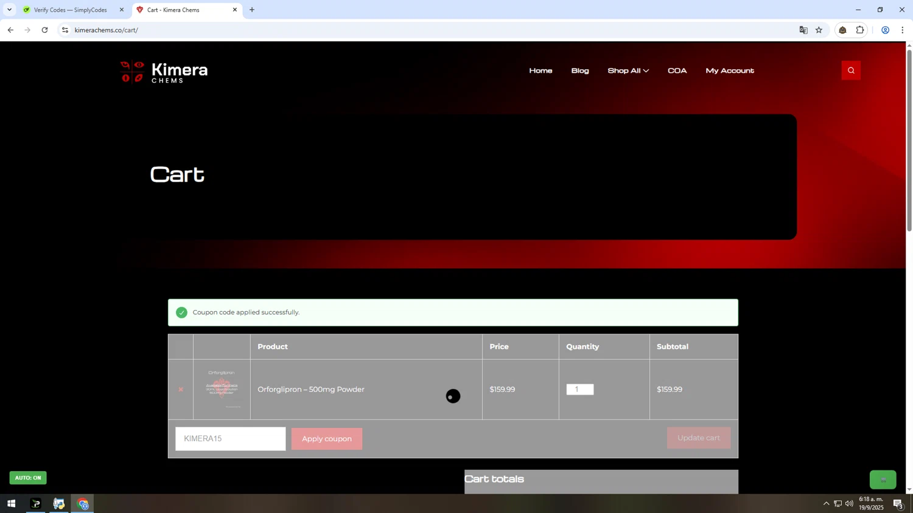Viewport: 913px width, 513px height.
Task: Click the AUTO: ON toggle badge
Action: pos(28,478)
